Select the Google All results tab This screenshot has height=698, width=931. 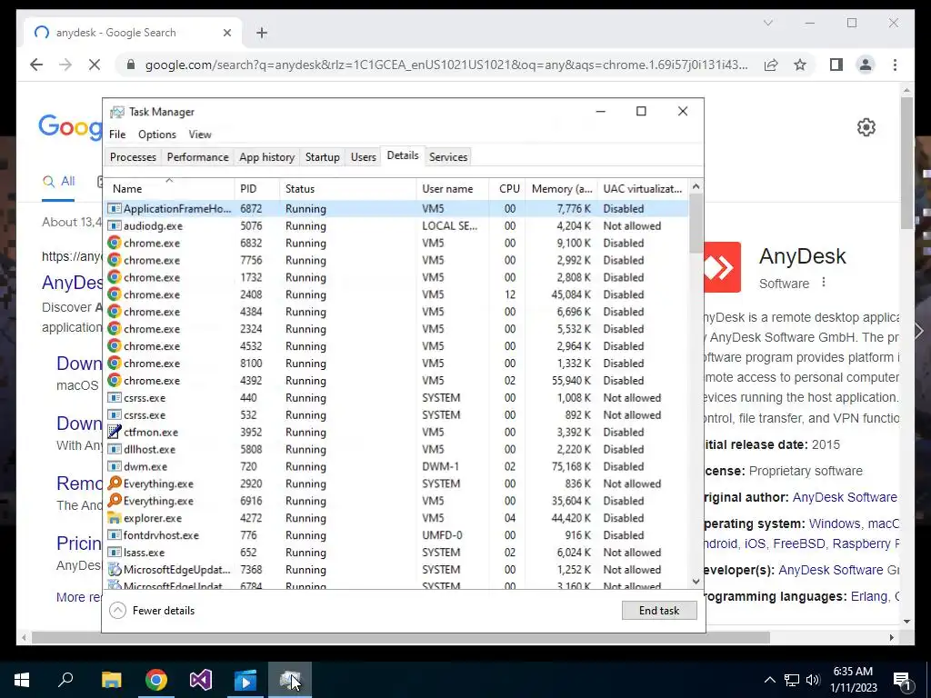click(x=59, y=181)
